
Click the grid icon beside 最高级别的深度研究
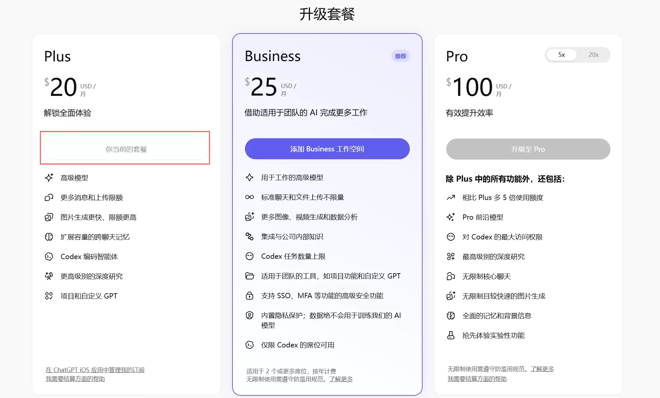point(451,256)
